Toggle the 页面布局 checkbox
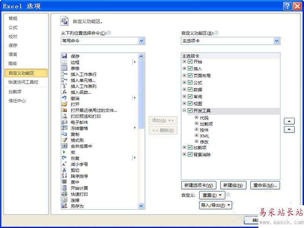This screenshot has width=304, height=228. tap(190, 76)
